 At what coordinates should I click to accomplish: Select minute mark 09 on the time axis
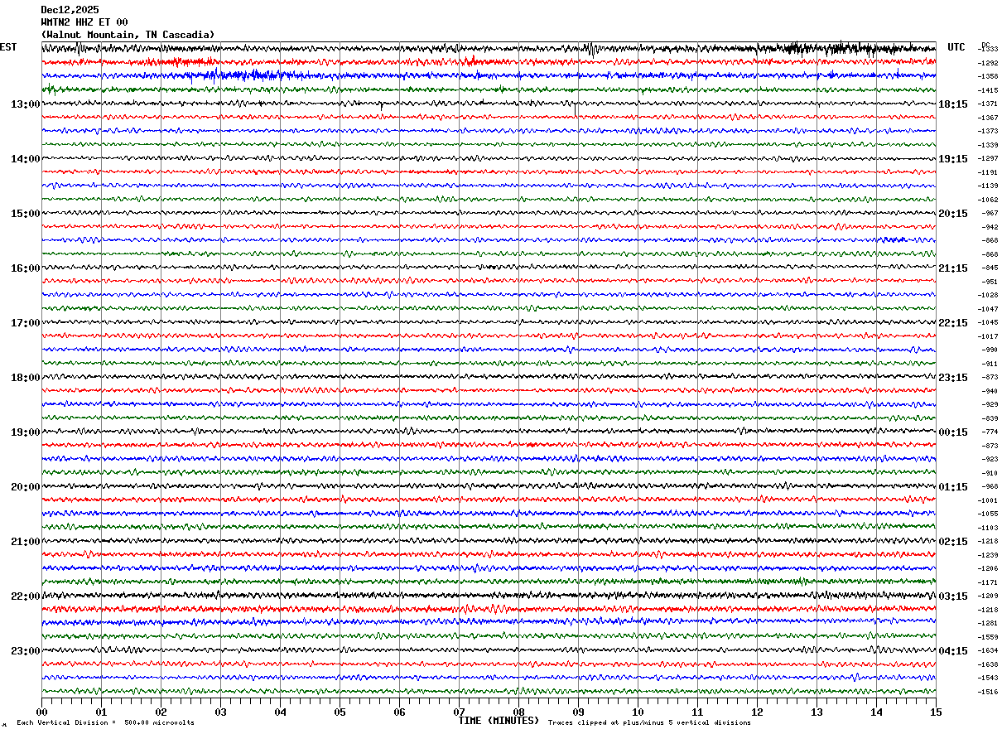click(578, 712)
